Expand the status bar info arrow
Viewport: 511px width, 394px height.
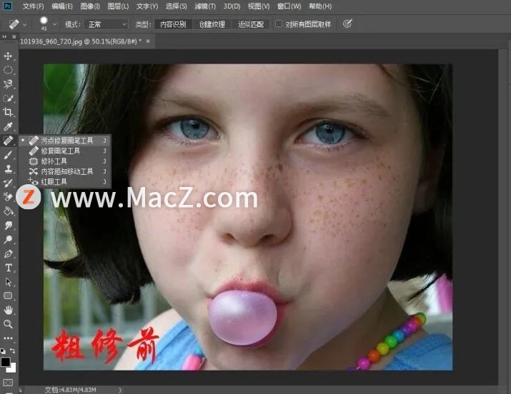[120, 390]
